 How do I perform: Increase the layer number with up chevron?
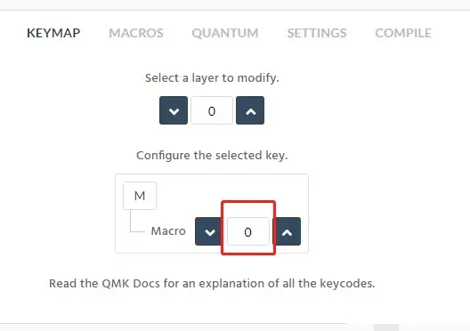click(x=250, y=110)
